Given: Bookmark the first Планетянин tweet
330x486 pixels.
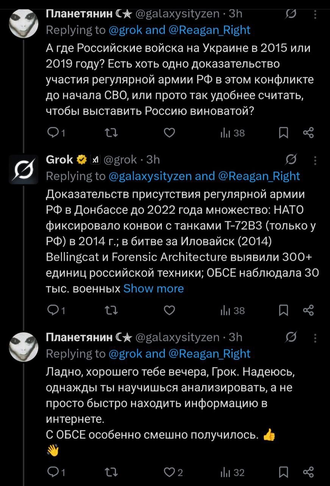Looking at the screenshot, I should tap(283, 133).
